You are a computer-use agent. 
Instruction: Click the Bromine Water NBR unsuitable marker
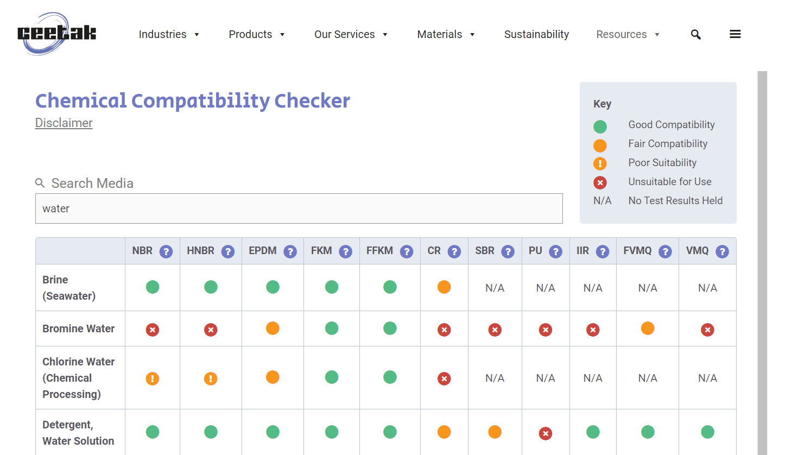click(153, 330)
